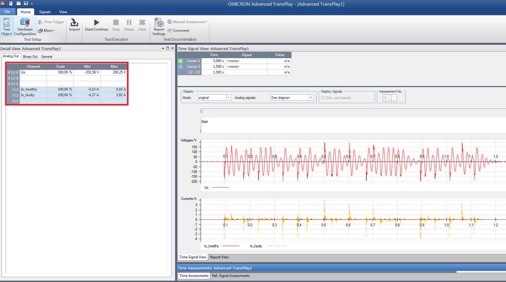Select the Home ribbon tab
The width and height of the screenshot is (506, 282).
[x=26, y=12]
